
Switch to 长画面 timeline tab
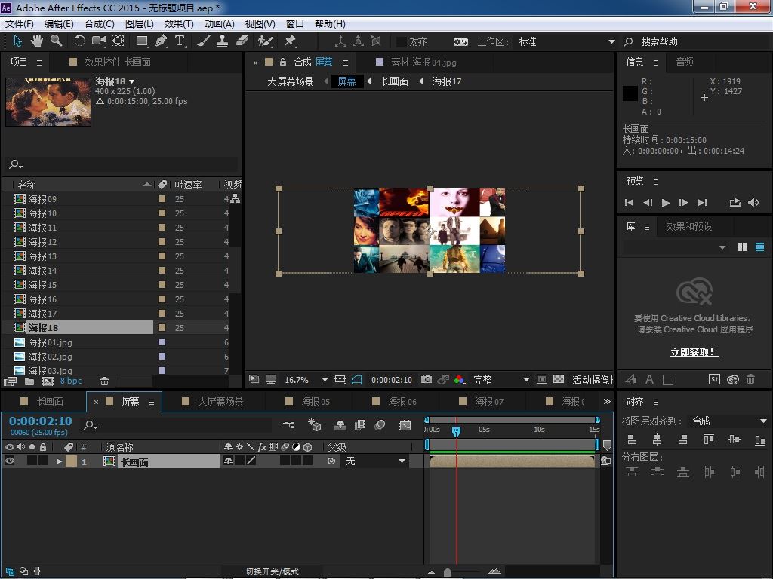coord(50,401)
